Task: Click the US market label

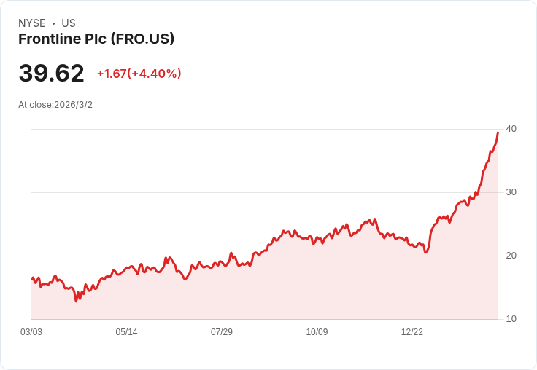Action: [x=69, y=23]
